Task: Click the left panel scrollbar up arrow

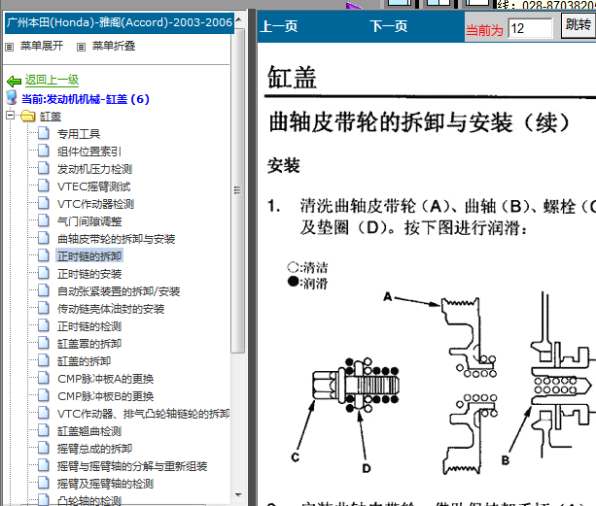Action: [x=238, y=19]
